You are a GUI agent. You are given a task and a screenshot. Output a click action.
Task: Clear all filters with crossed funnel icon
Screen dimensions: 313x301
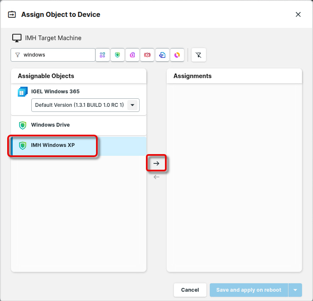point(199,55)
